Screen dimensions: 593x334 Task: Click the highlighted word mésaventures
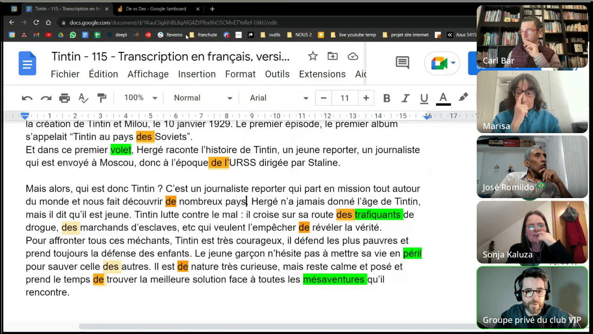pyautogui.click(x=334, y=279)
